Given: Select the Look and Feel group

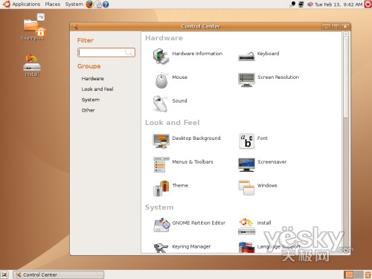Looking at the screenshot, I should click(97, 89).
